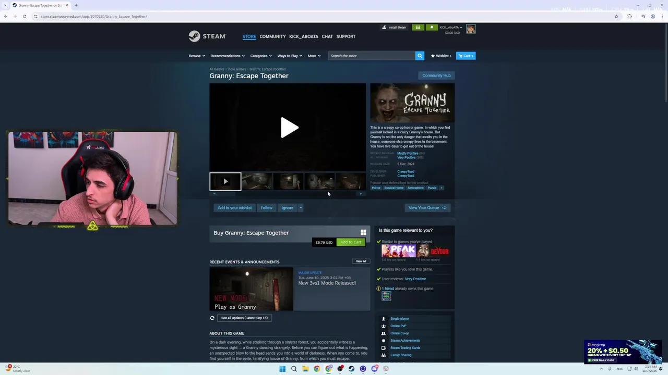Image resolution: width=668 pixels, height=375 pixels.
Task: Go to COMMUNITY tab
Action: click(272, 36)
